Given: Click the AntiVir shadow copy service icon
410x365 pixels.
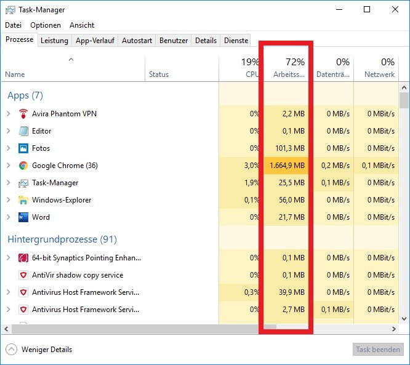Looking at the screenshot, I should (23, 275).
